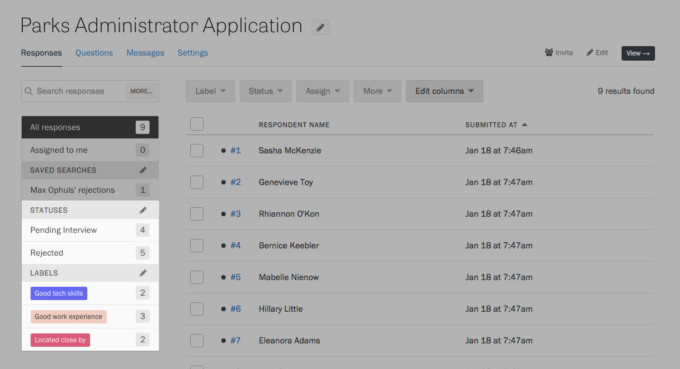Open response #3 link
Image resolution: width=680 pixels, height=369 pixels.
(236, 214)
